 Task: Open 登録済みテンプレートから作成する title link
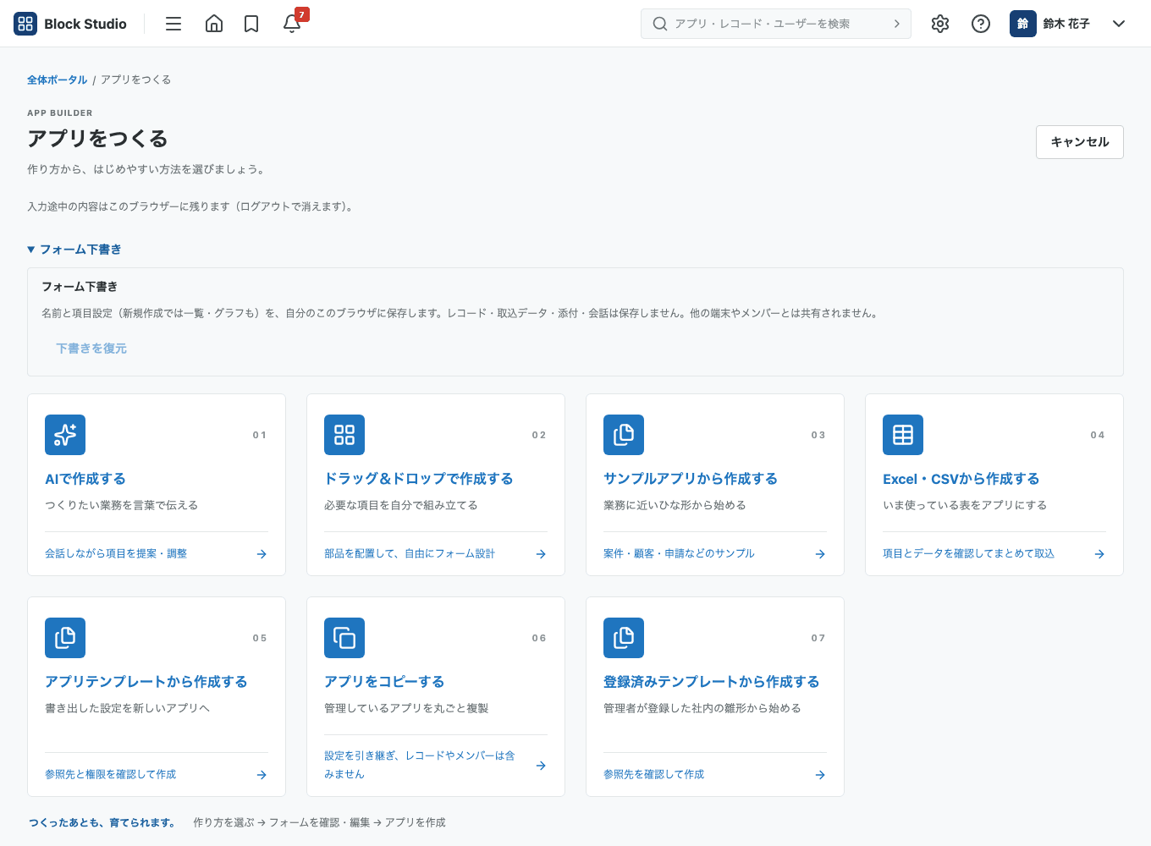712,682
